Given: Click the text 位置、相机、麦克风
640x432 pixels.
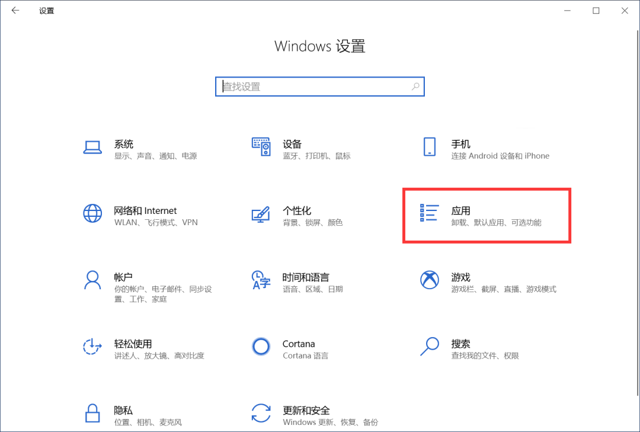Looking at the screenshot, I should 148,422.
